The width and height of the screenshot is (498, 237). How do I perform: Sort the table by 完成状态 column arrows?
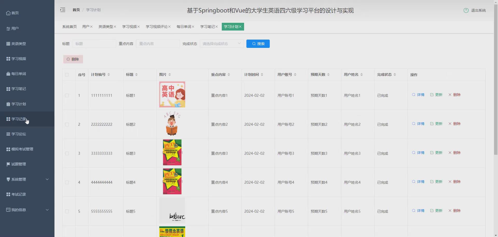pyautogui.click(x=395, y=75)
